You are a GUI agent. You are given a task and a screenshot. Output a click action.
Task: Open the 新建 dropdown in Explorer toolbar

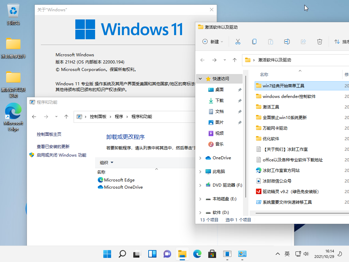(x=213, y=42)
